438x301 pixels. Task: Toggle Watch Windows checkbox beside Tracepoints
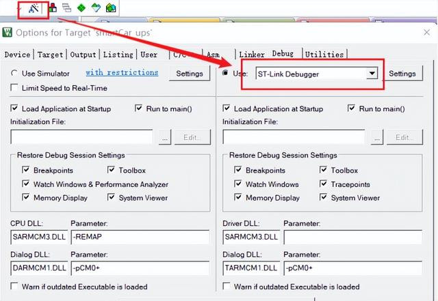(x=237, y=184)
